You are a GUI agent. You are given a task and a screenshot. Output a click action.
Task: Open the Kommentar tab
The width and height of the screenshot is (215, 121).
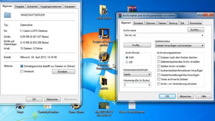[196, 23]
